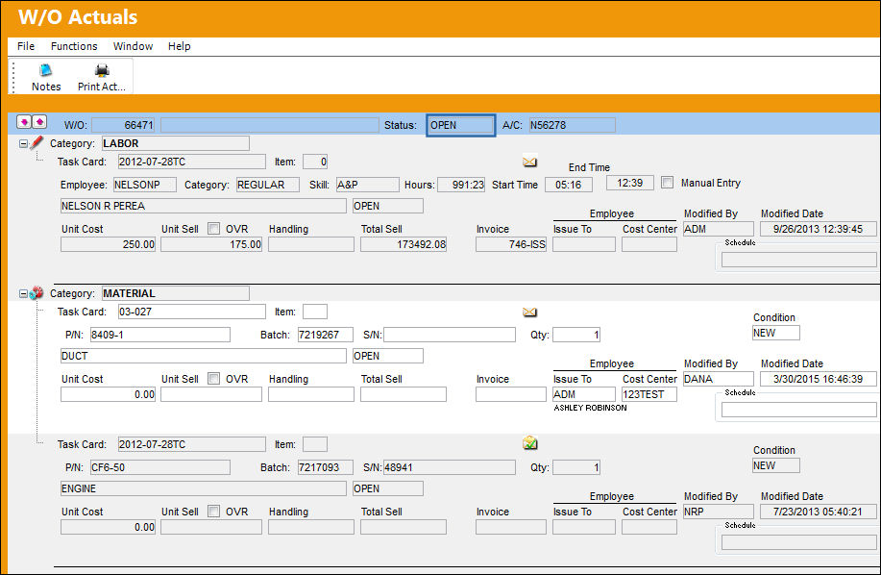The image size is (881, 575).
Task: Collapse the MATERIAL category tree node
Action: [23, 294]
